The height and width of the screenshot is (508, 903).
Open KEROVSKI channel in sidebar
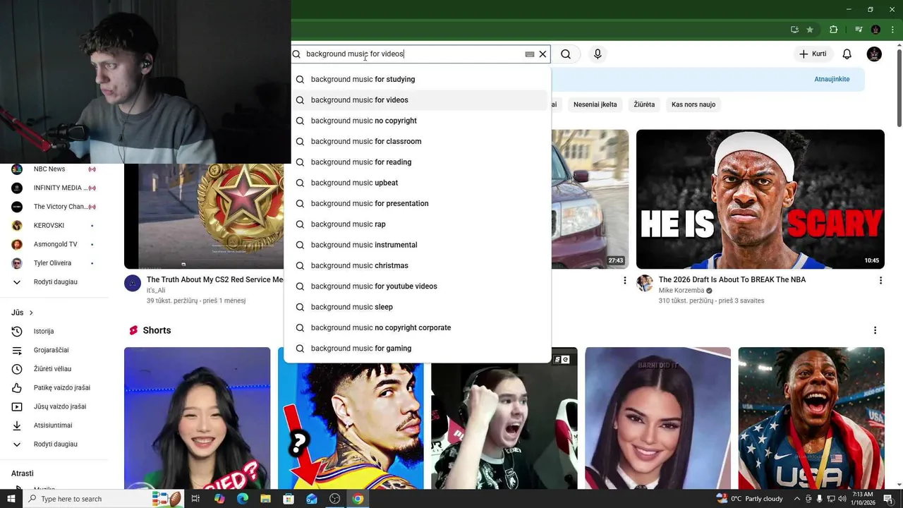[x=54, y=225]
